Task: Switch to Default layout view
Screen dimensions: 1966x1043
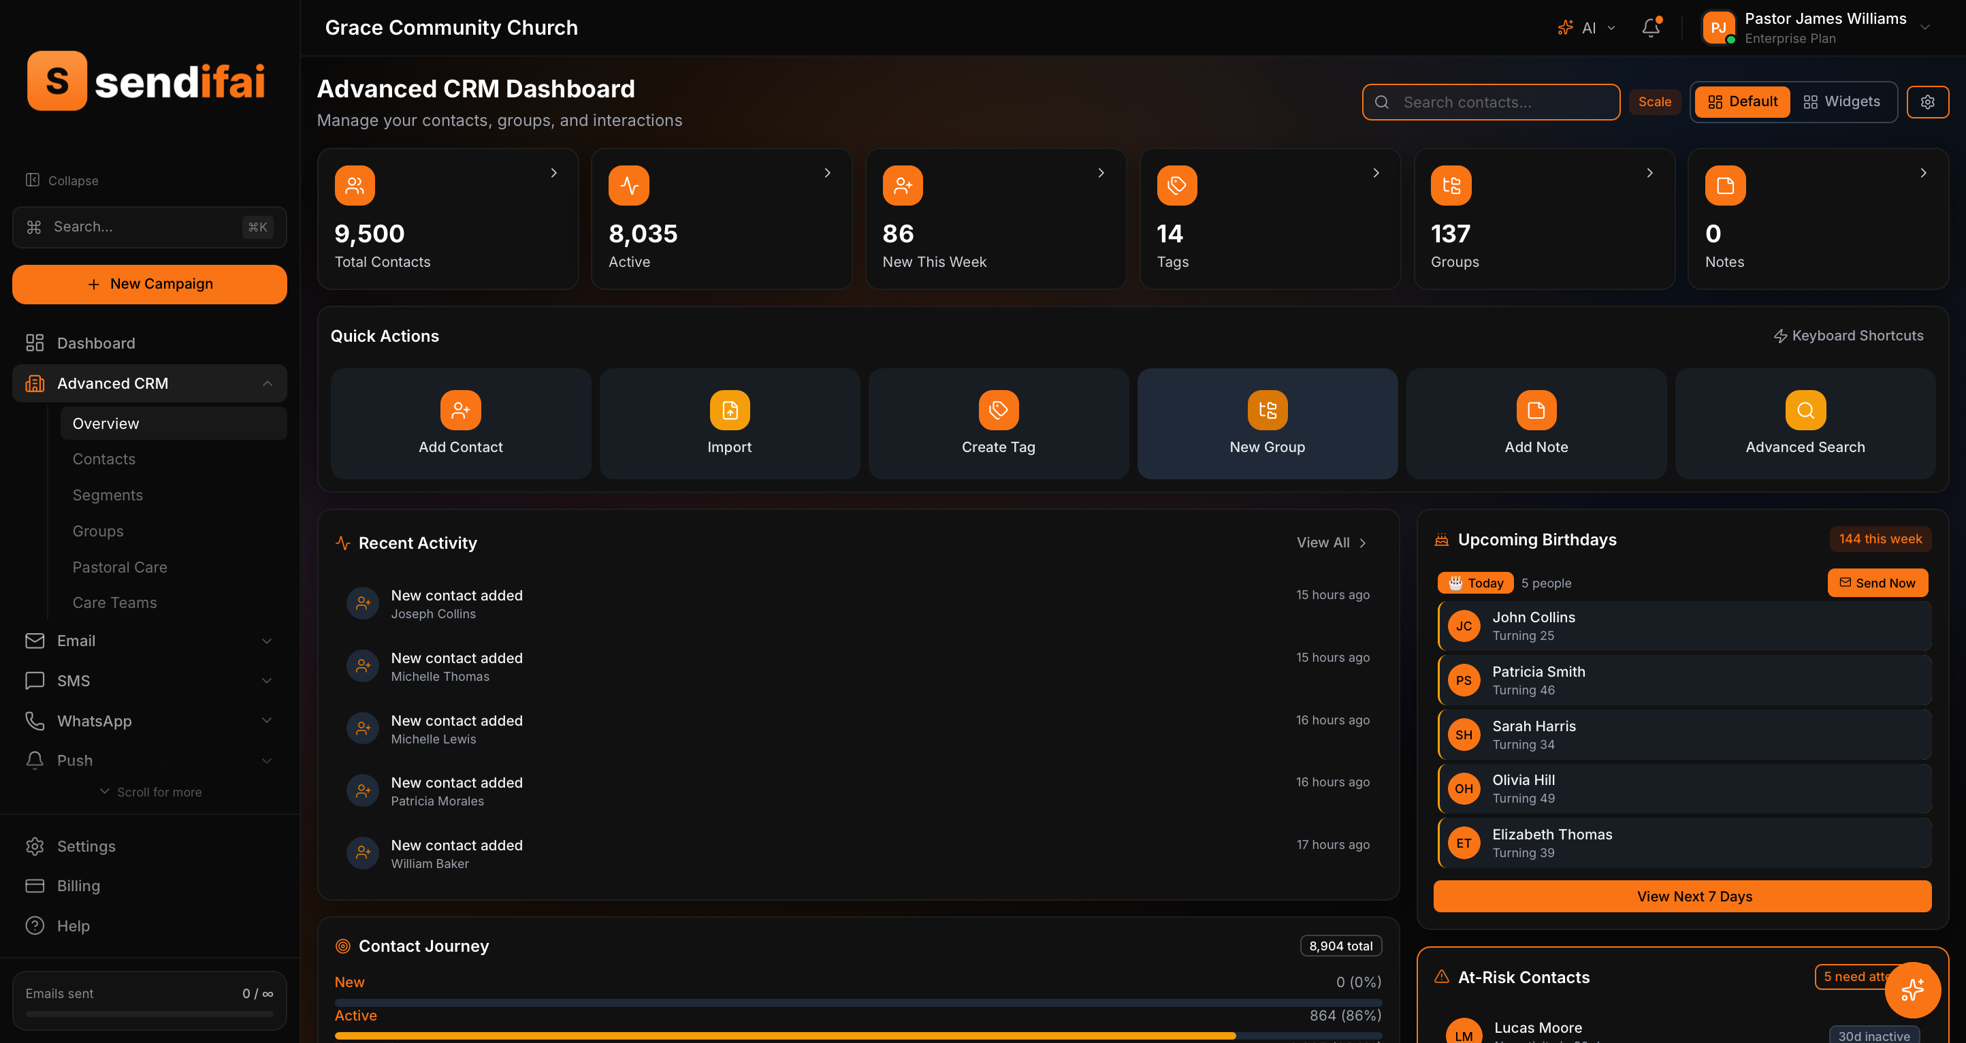Action: (1743, 101)
